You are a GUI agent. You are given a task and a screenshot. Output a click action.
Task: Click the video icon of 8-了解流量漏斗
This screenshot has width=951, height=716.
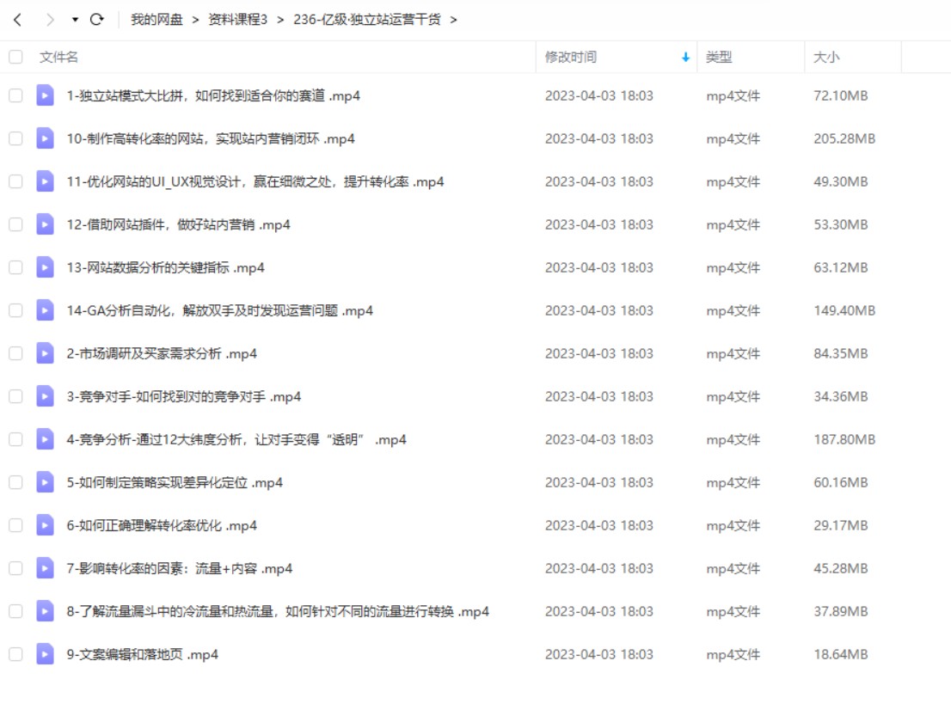click(x=45, y=612)
